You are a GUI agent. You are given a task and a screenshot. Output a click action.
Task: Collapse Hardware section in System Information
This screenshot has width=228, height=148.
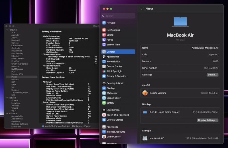pyautogui.click(x=7, y=30)
